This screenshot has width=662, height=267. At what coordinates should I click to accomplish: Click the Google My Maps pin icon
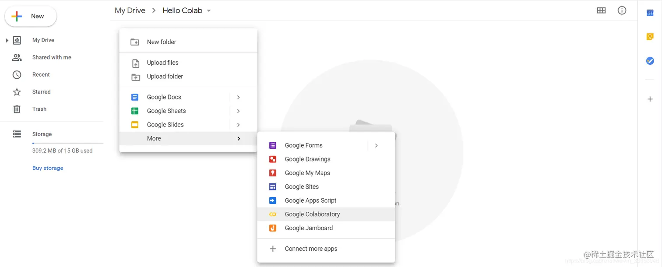point(273,173)
